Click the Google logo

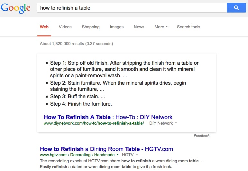pyautogui.click(x=16, y=8)
